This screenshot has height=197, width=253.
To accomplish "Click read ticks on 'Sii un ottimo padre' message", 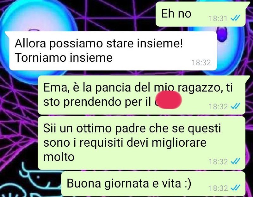I will (x=235, y=161).
